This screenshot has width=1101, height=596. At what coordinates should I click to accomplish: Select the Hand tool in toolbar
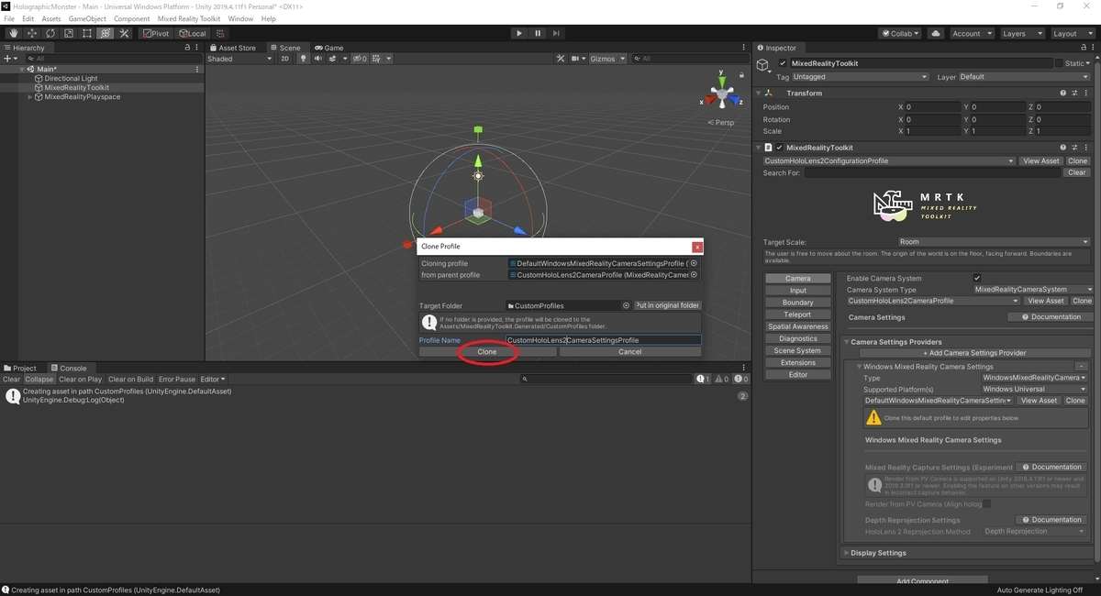pyautogui.click(x=14, y=33)
